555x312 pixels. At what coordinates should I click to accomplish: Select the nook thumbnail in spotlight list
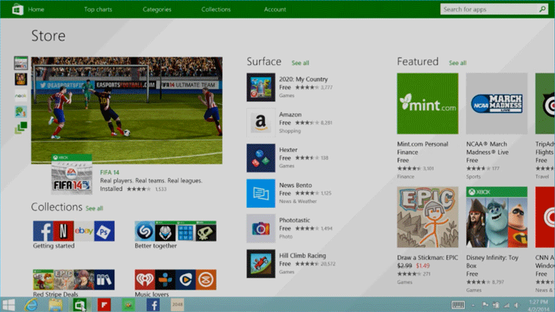(x=21, y=94)
